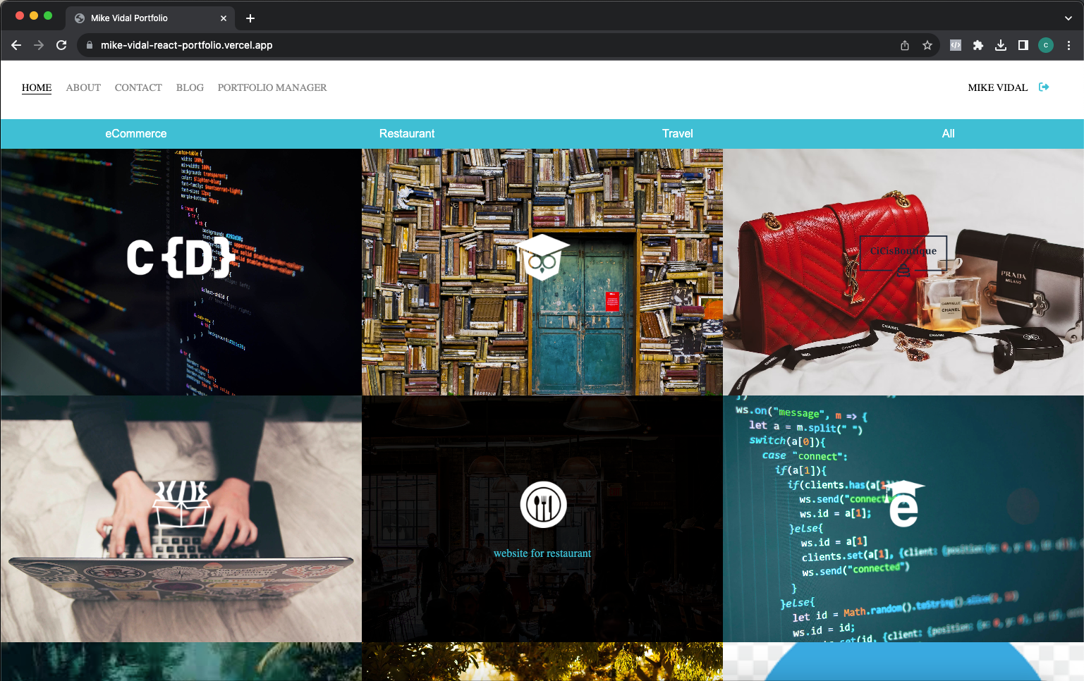This screenshot has width=1084, height=681.
Task: Open the CONTACT page
Action: (138, 87)
